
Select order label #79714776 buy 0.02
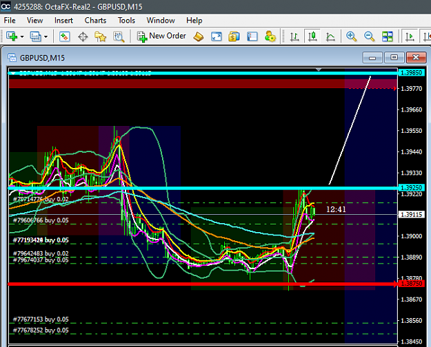[x=41, y=199]
